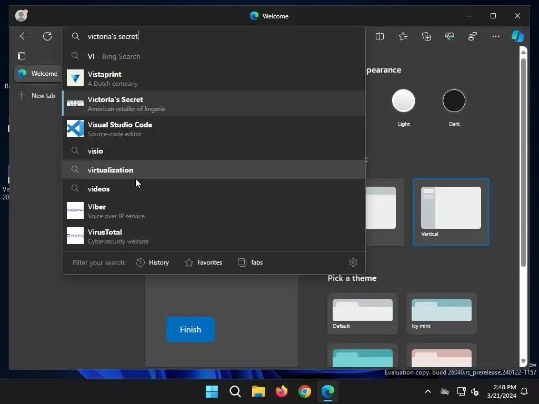Viewport: 539px width, 404px height.
Task: Filter search by Favorites
Action: pyautogui.click(x=204, y=262)
